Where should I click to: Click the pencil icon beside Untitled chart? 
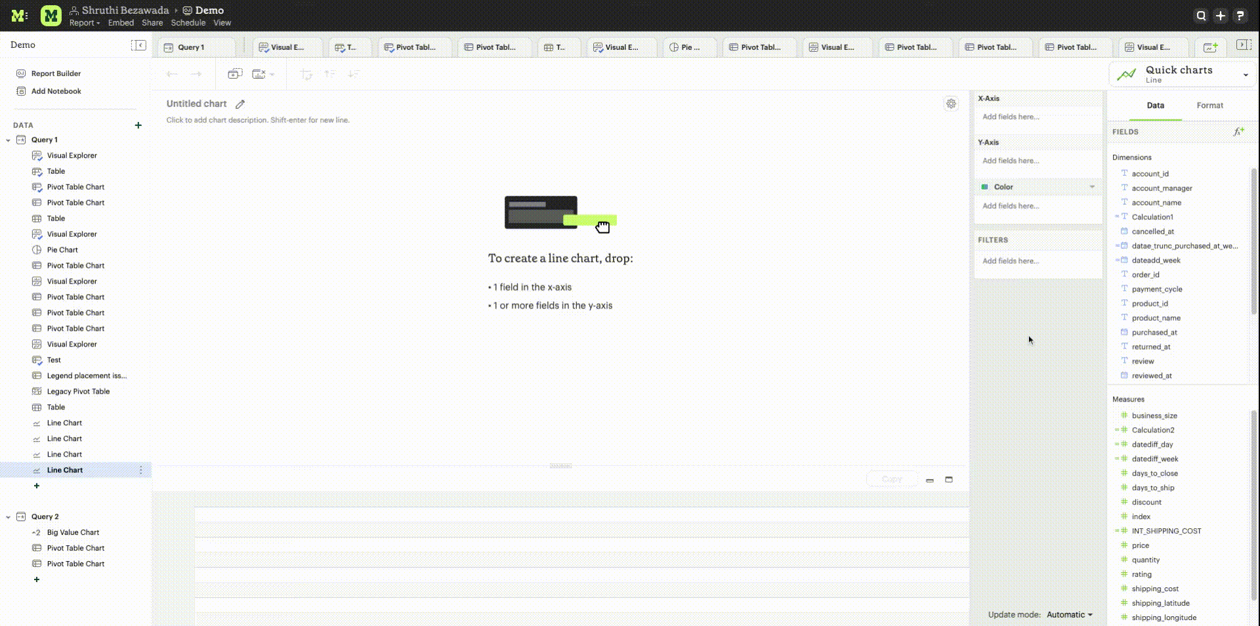click(240, 104)
